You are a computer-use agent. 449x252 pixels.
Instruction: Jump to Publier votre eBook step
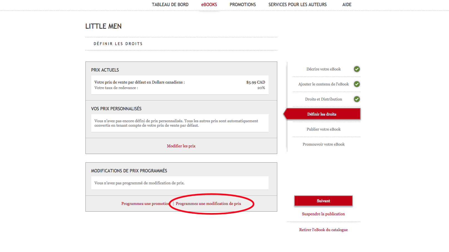(323, 129)
